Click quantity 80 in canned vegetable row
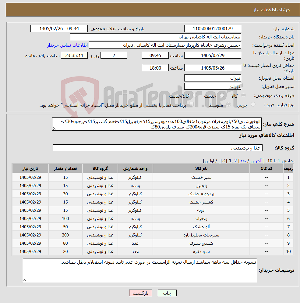The image size is (300, 303). [65, 243]
